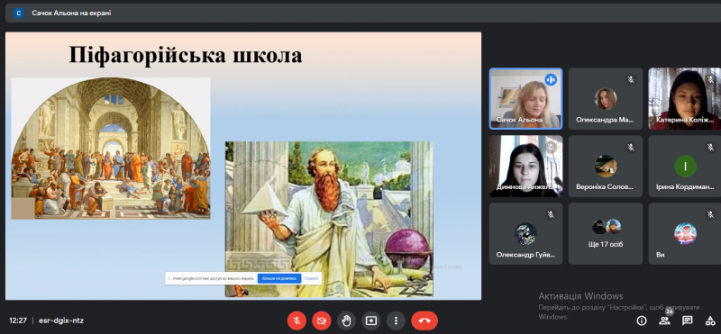Click the 'Сховати' link in the sharing banner

pyautogui.click(x=311, y=278)
